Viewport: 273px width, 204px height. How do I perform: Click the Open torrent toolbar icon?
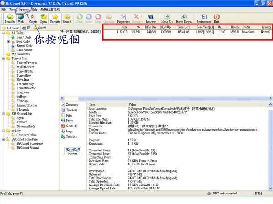[x=43, y=19]
